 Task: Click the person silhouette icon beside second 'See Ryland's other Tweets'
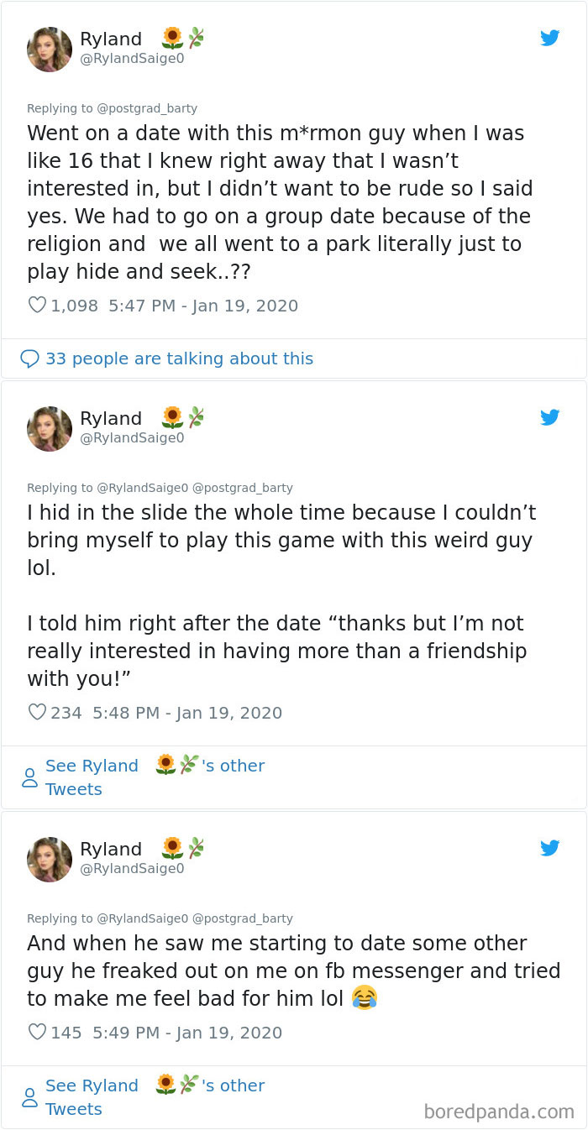click(29, 1096)
